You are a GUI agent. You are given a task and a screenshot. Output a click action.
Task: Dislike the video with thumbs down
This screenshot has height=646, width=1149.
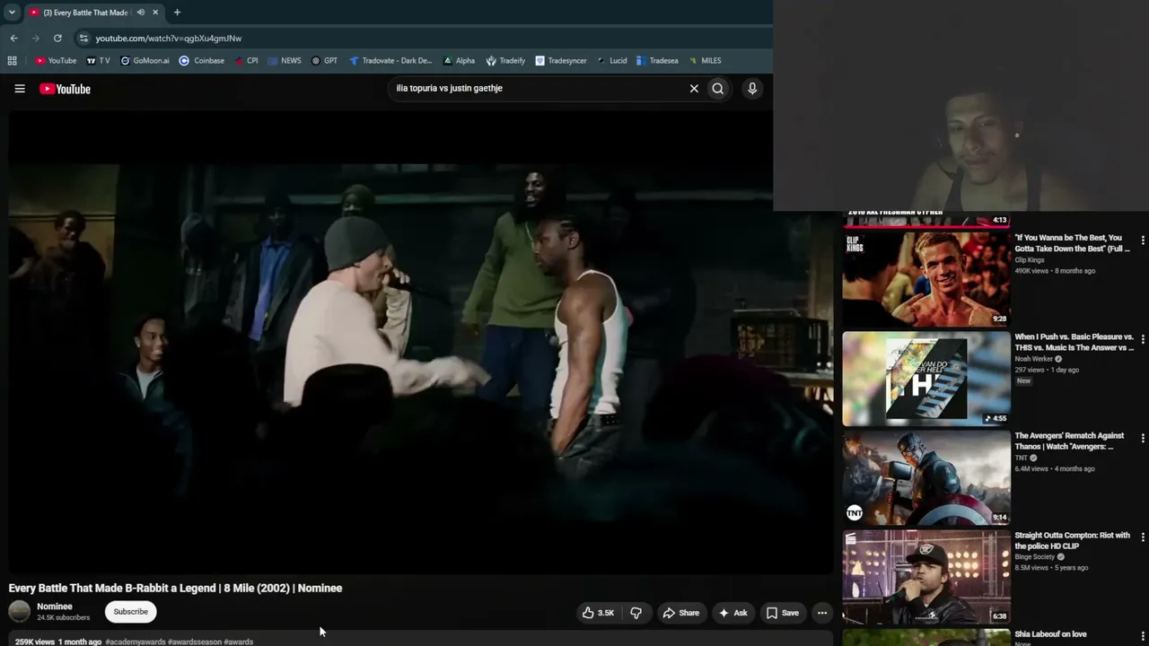pos(636,613)
